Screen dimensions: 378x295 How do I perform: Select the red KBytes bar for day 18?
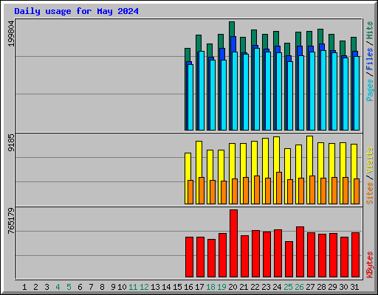coord(211,258)
